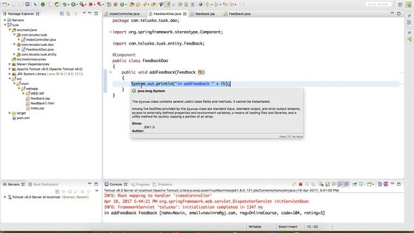Viewport: 414px width, 233px height.
Task: Click the red Stop icon in the main toolbar
Action: (x=91, y=5)
